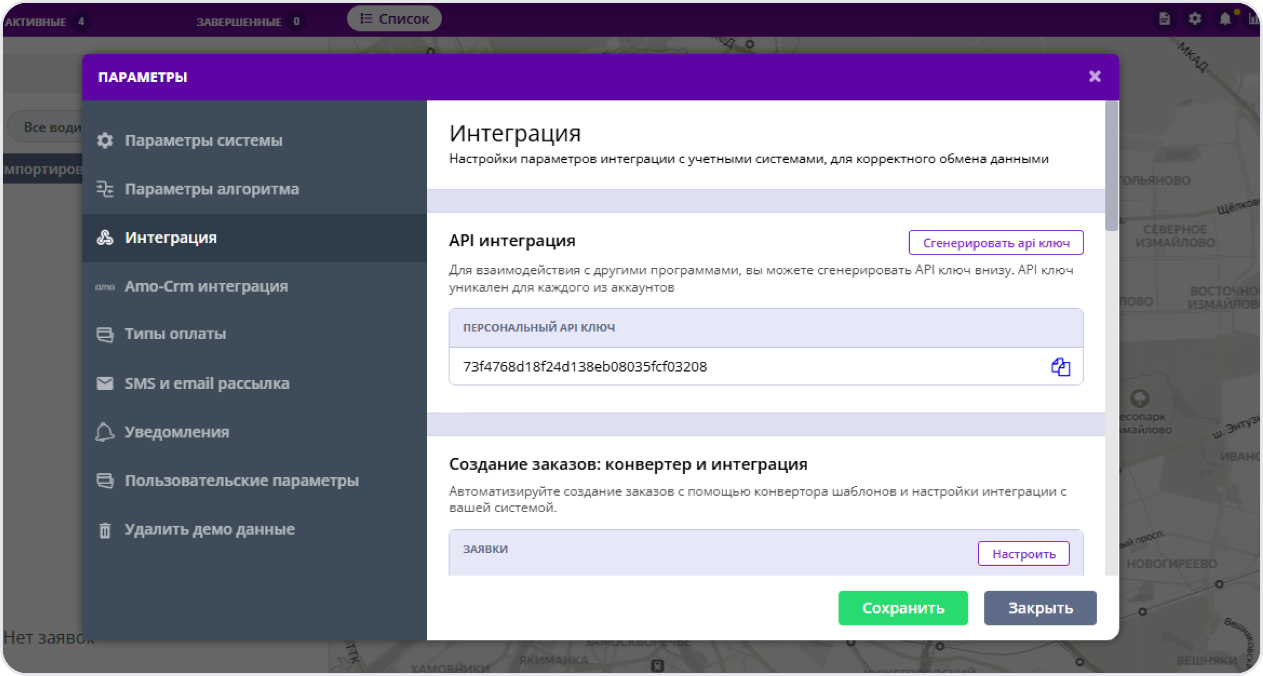Click the document icon in top bar

tap(1165, 19)
